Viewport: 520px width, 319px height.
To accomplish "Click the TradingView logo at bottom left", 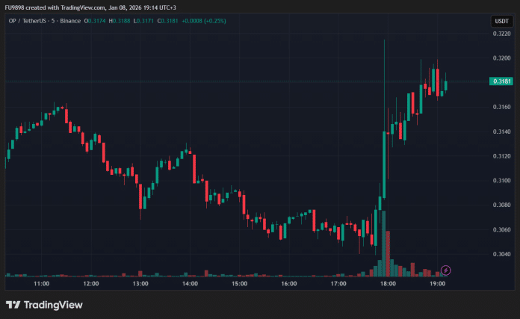I will [x=44, y=305].
